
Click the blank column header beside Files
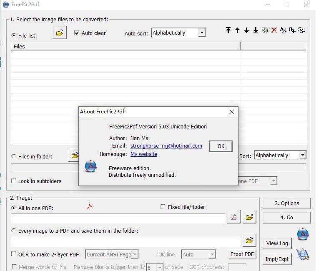click(x=273, y=46)
